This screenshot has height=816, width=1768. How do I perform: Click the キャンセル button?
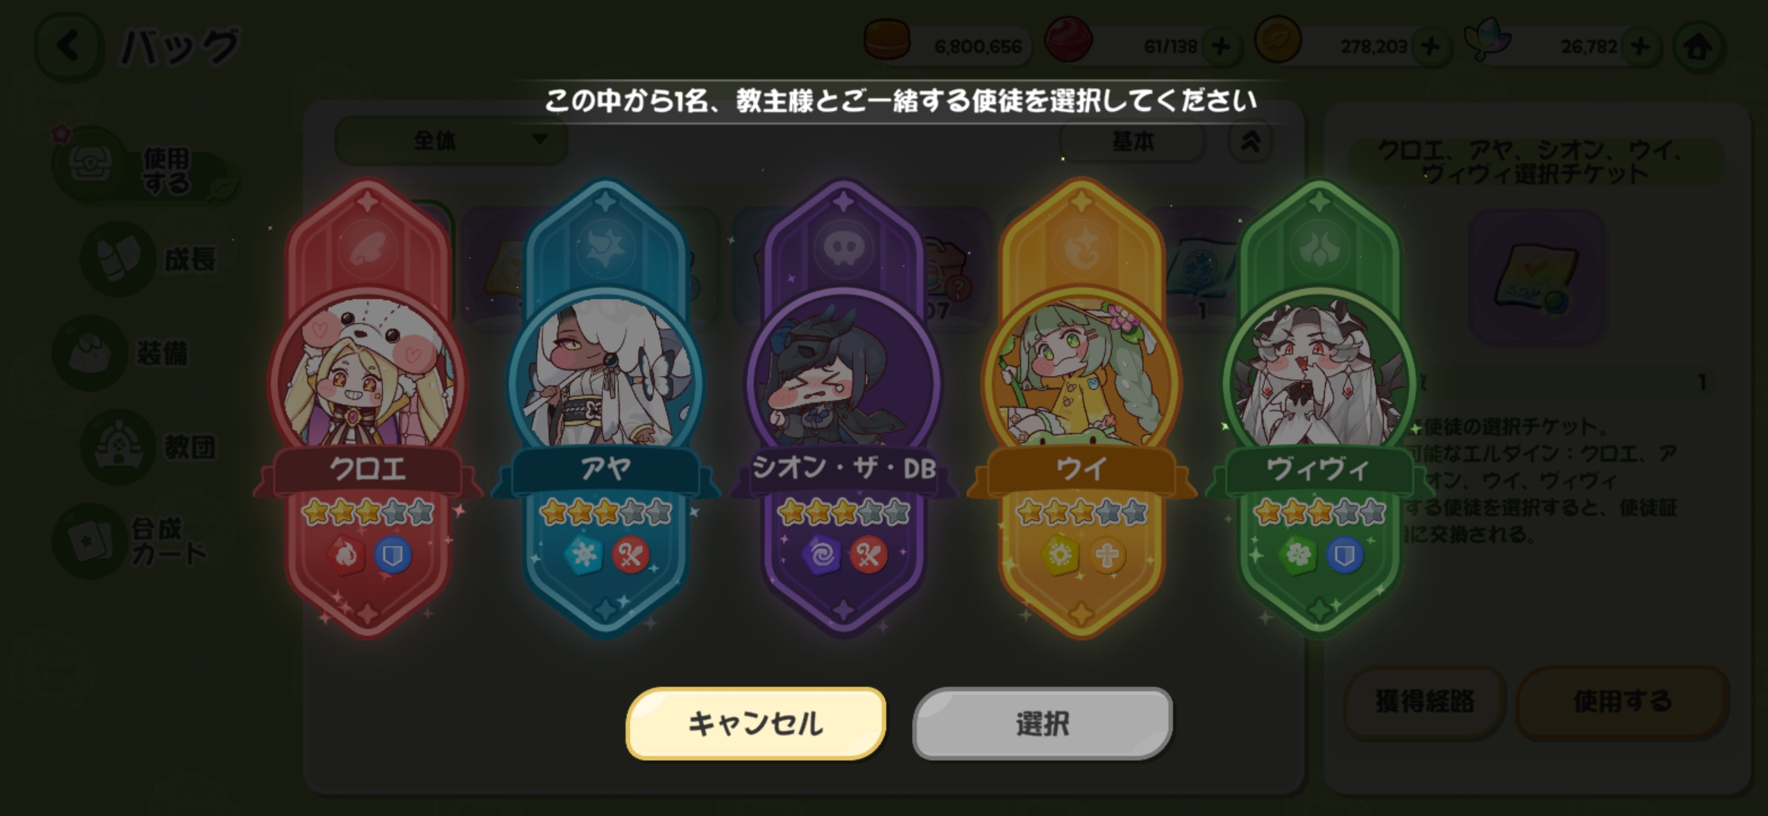tap(756, 723)
